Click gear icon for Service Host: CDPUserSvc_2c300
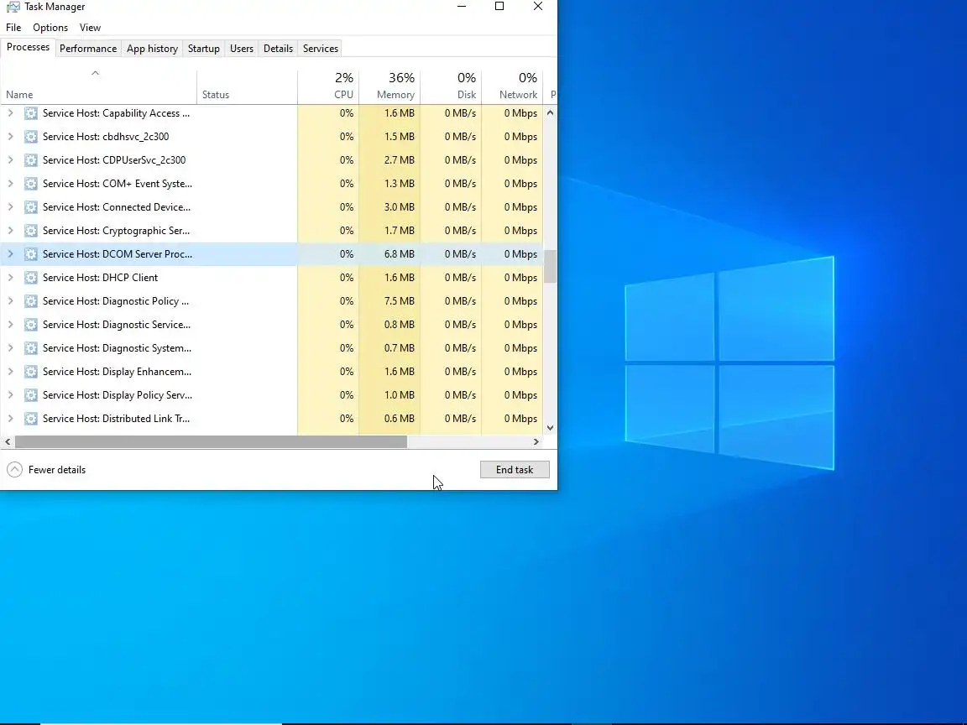Image resolution: width=967 pixels, height=725 pixels. click(x=31, y=160)
